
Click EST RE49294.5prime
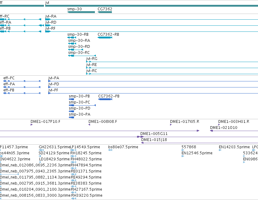click(x=73, y=180)
